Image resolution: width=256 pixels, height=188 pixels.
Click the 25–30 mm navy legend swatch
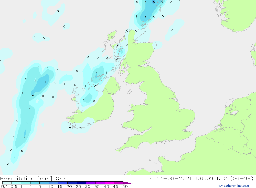point(81,183)
